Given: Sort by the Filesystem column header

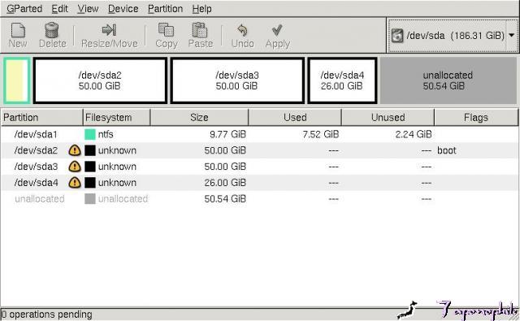Looking at the screenshot, I should 116,117.
